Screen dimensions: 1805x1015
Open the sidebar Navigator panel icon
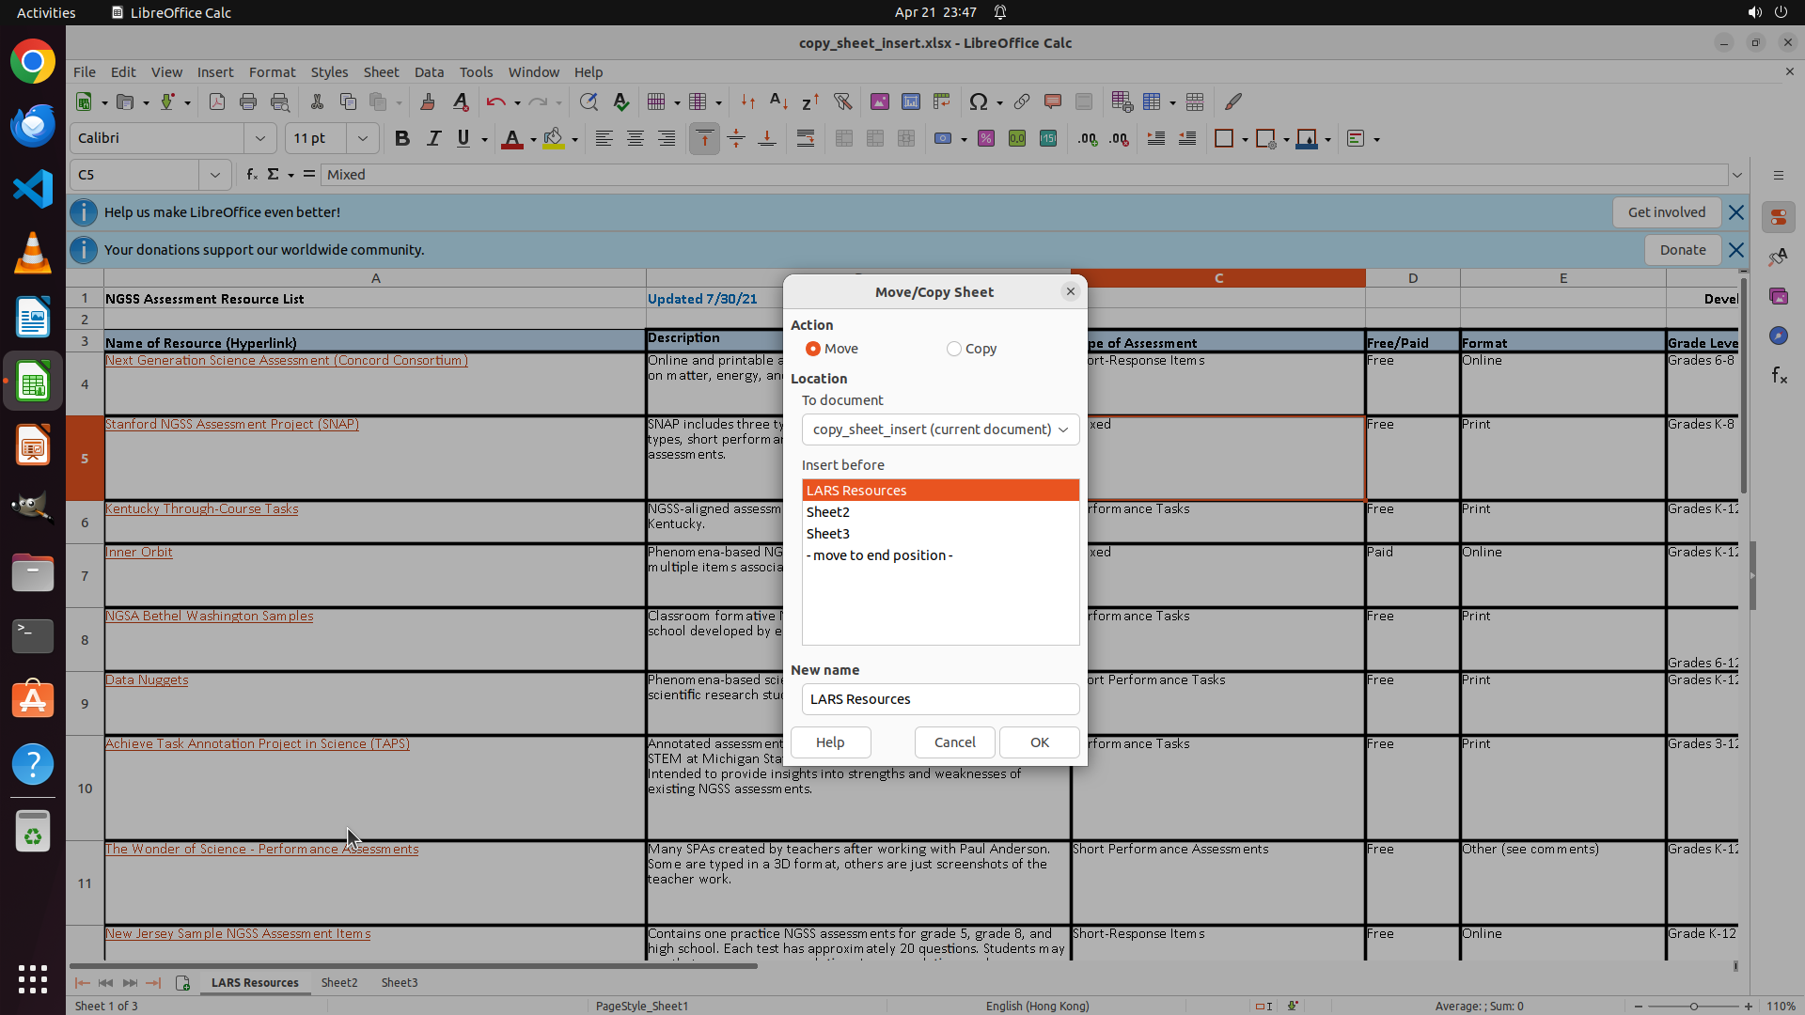pos(1778,336)
